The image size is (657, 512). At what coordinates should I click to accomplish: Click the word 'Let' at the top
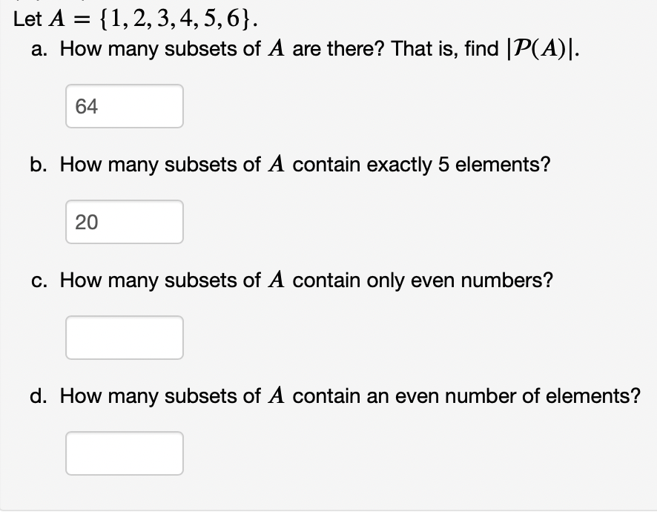27,19
